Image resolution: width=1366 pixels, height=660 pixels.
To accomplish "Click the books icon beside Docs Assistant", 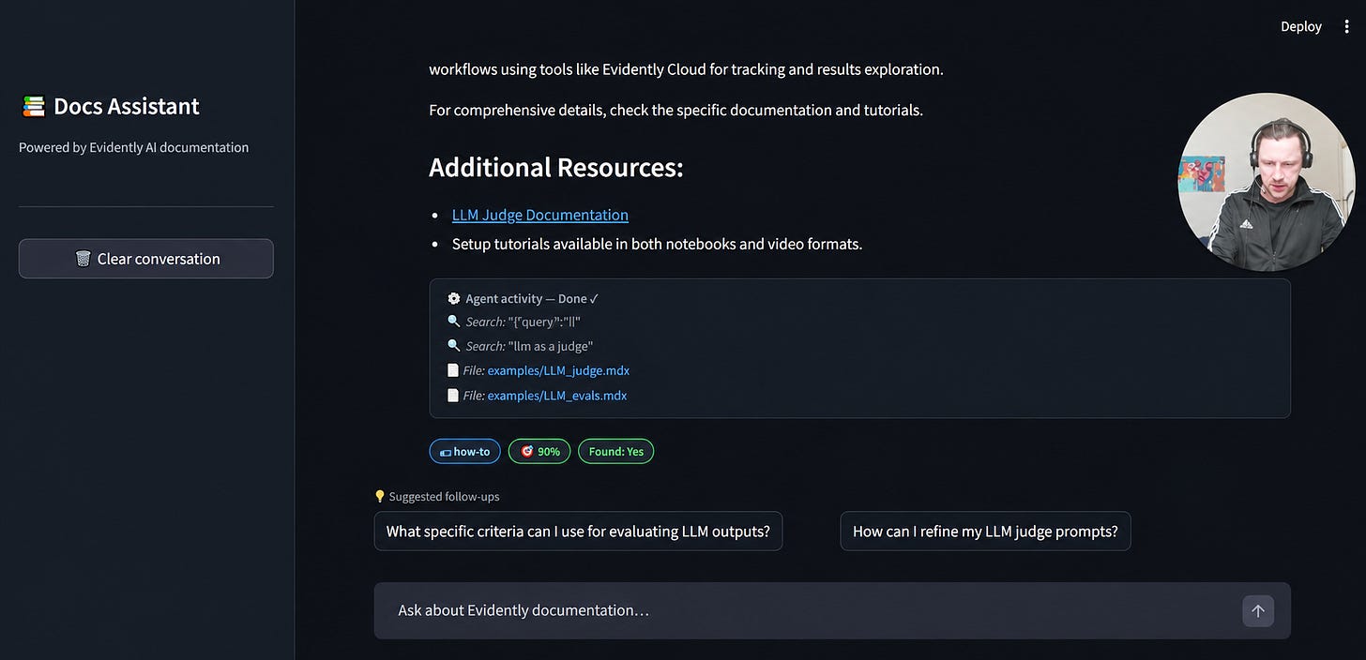I will pyautogui.click(x=34, y=107).
